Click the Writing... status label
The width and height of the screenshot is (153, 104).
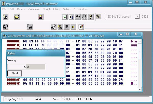[13, 60]
